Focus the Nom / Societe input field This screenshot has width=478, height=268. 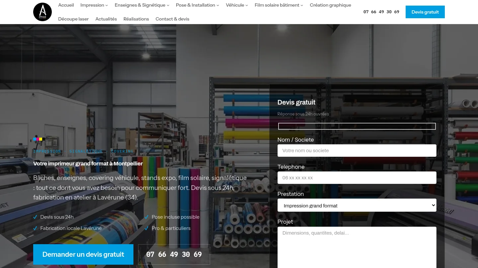pos(357,151)
